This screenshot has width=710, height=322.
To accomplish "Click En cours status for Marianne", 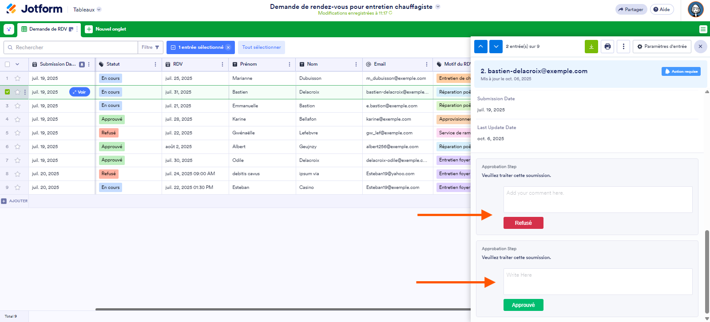I will pos(111,79).
